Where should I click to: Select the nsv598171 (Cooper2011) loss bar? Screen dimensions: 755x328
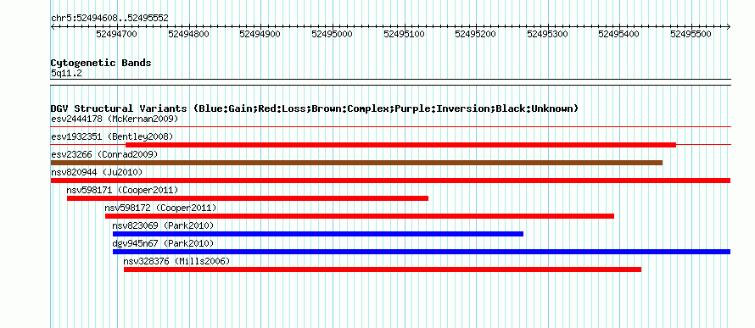point(248,198)
